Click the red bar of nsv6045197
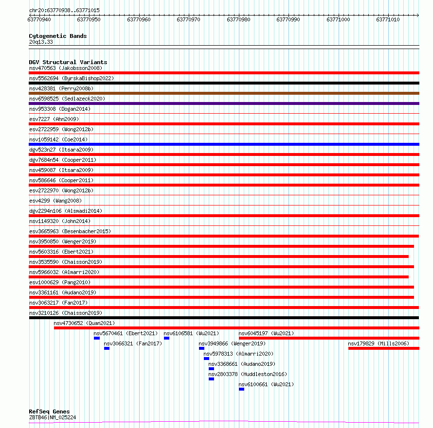The image size is (433, 428). 329,338
